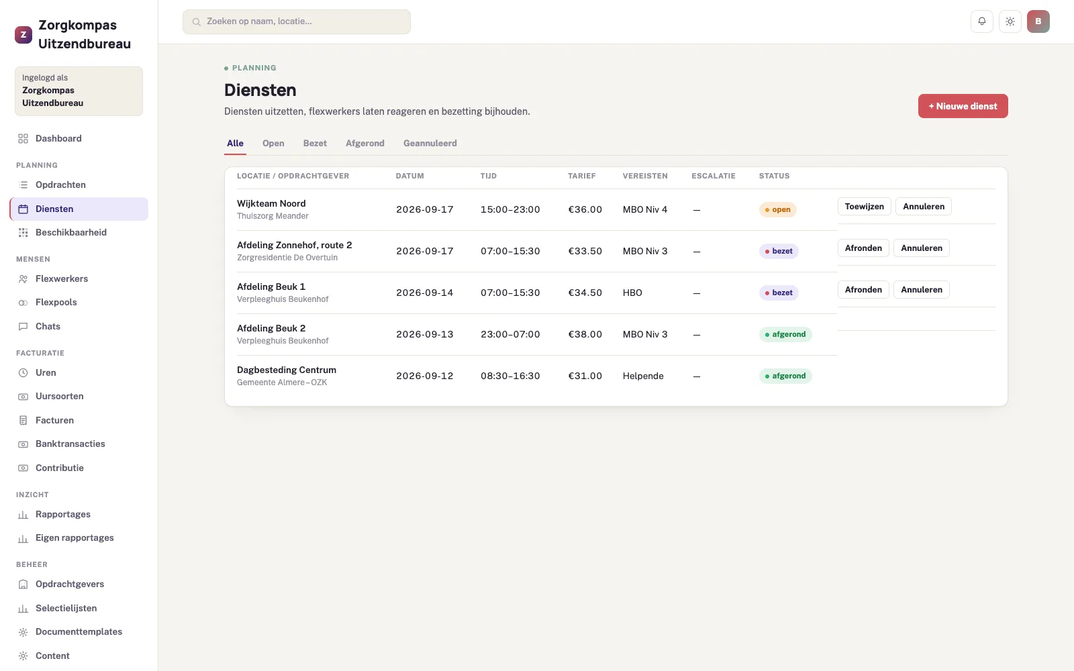Open the Facturen document icon
The width and height of the screenshot is (1074, 671).
coord(23,420)
